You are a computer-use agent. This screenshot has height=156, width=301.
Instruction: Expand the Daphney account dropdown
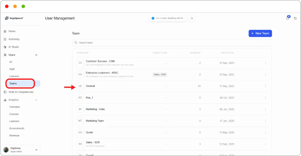(36, 150)
